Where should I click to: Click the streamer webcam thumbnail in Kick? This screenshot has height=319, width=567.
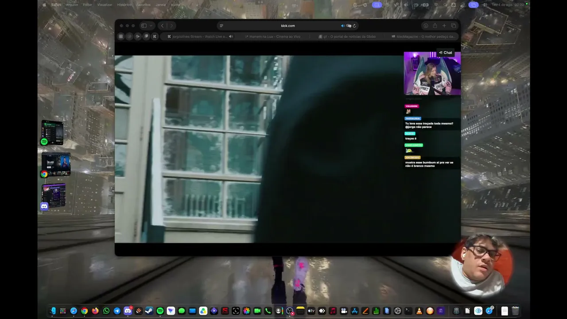[x=432, y=73]
